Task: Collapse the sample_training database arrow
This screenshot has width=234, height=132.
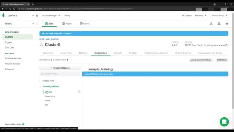Action: [x=40, y=86]
